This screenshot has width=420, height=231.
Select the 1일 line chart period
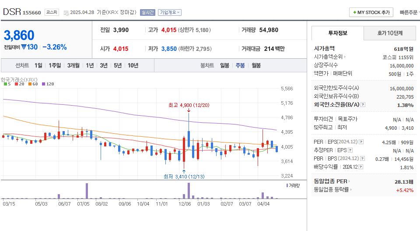(x=38, y=65)
